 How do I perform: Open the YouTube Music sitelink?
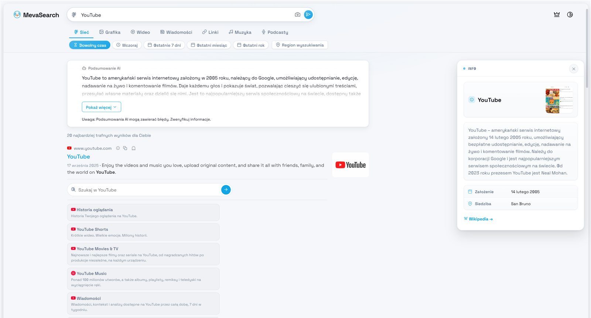point(143,279)
